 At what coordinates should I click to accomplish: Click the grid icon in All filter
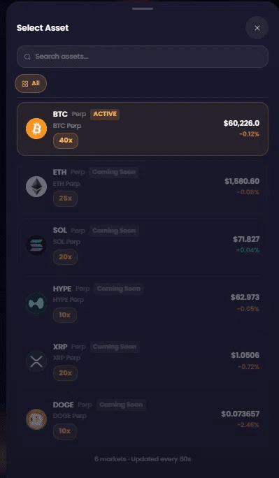(x=25, y=84)
